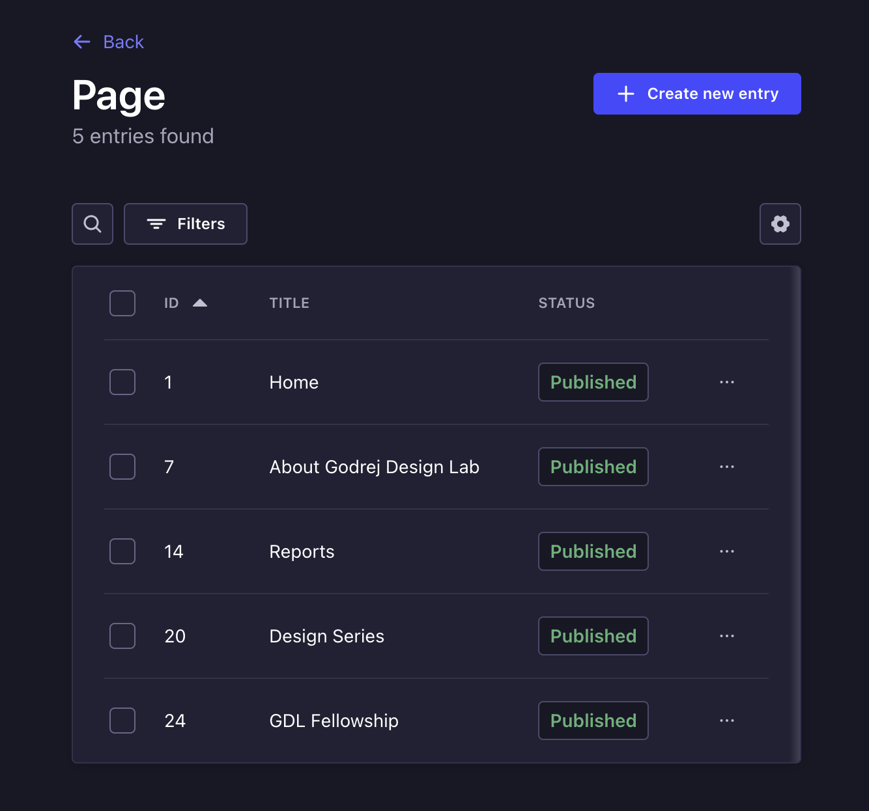This screenshot has height=811, width=869.
Task: Open the Filters dropdown panel
Action: [185, 223]
